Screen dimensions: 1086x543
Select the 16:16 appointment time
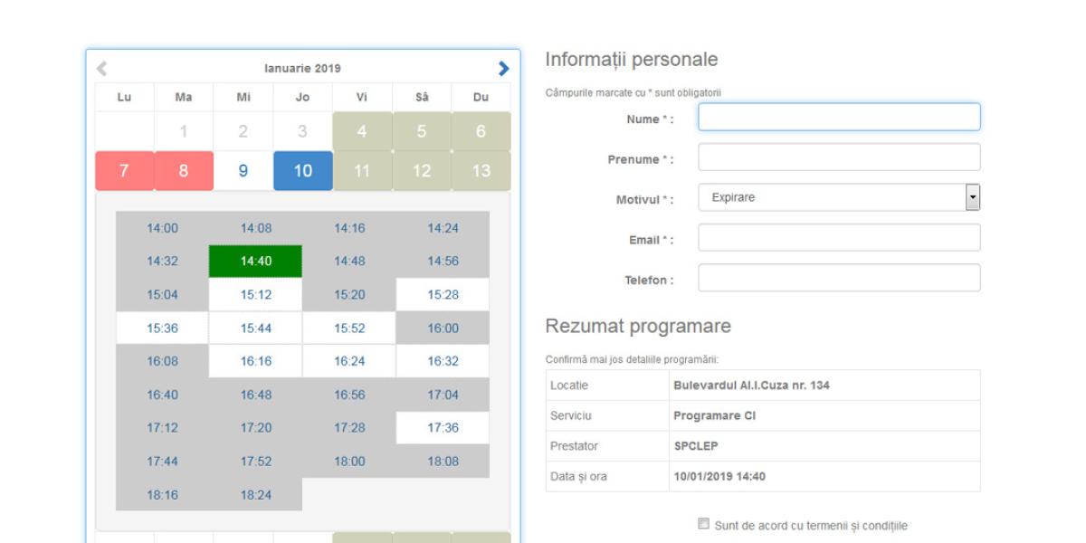pos(255,362)
